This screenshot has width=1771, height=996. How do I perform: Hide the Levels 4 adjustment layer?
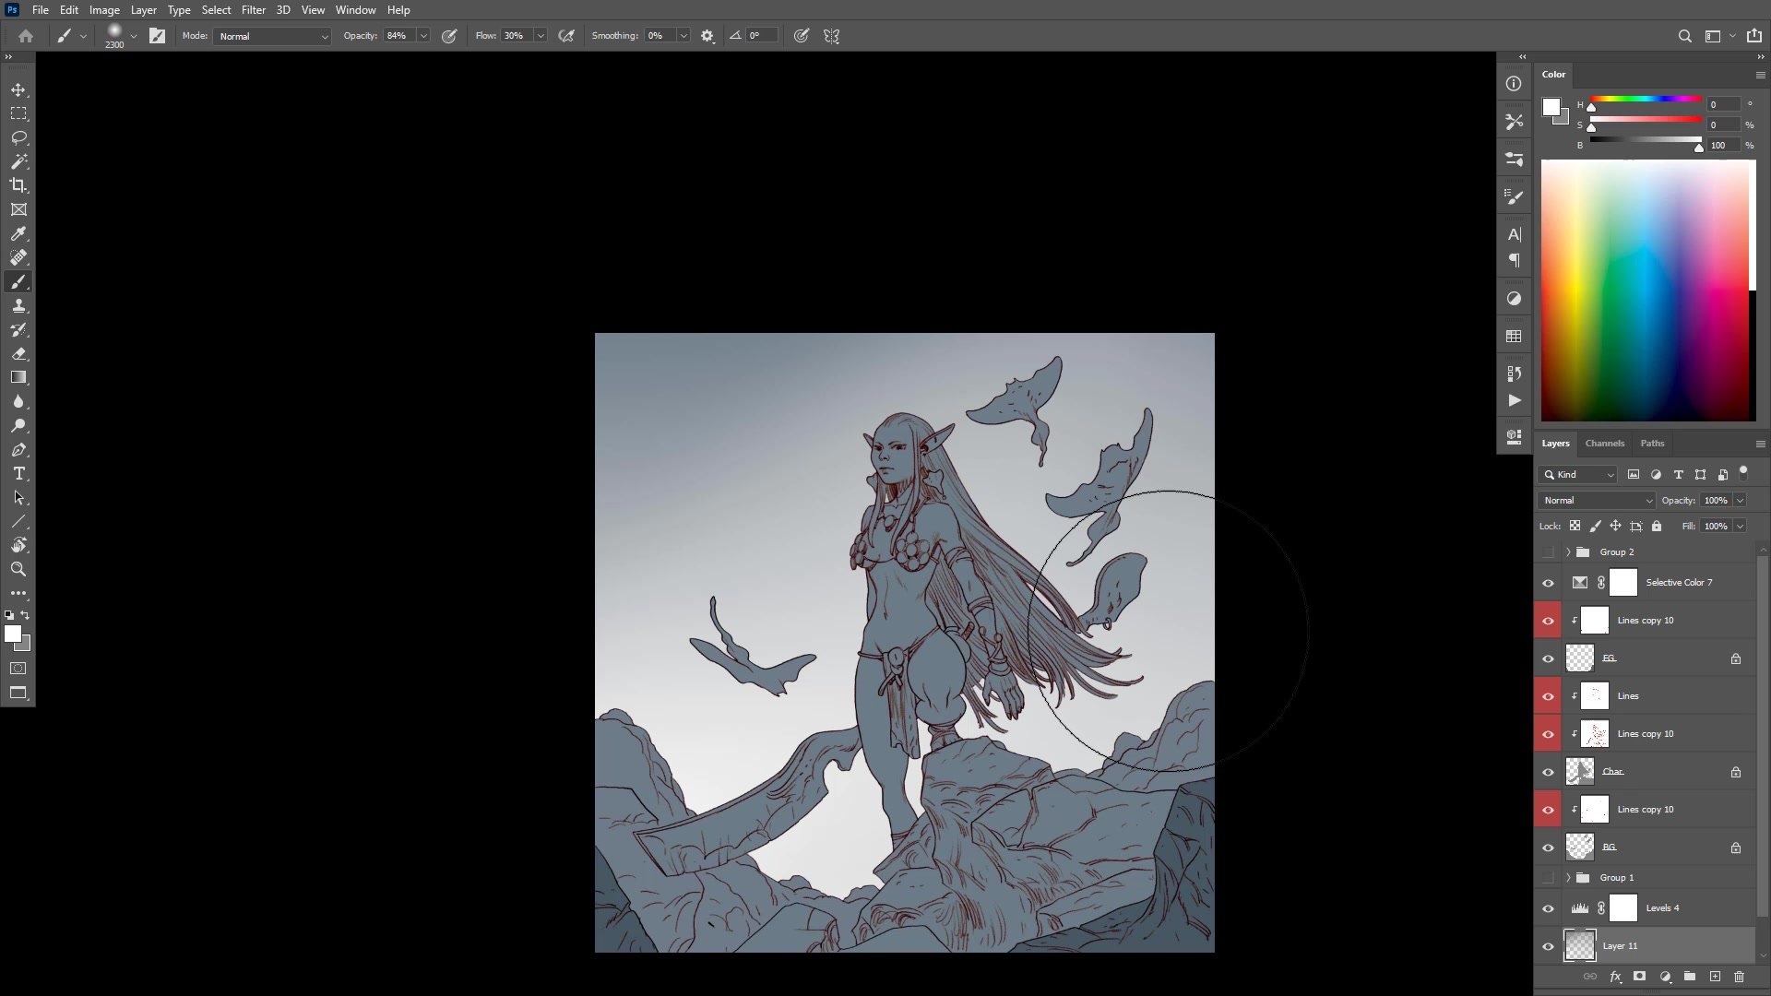click(x=1548, y=908)
